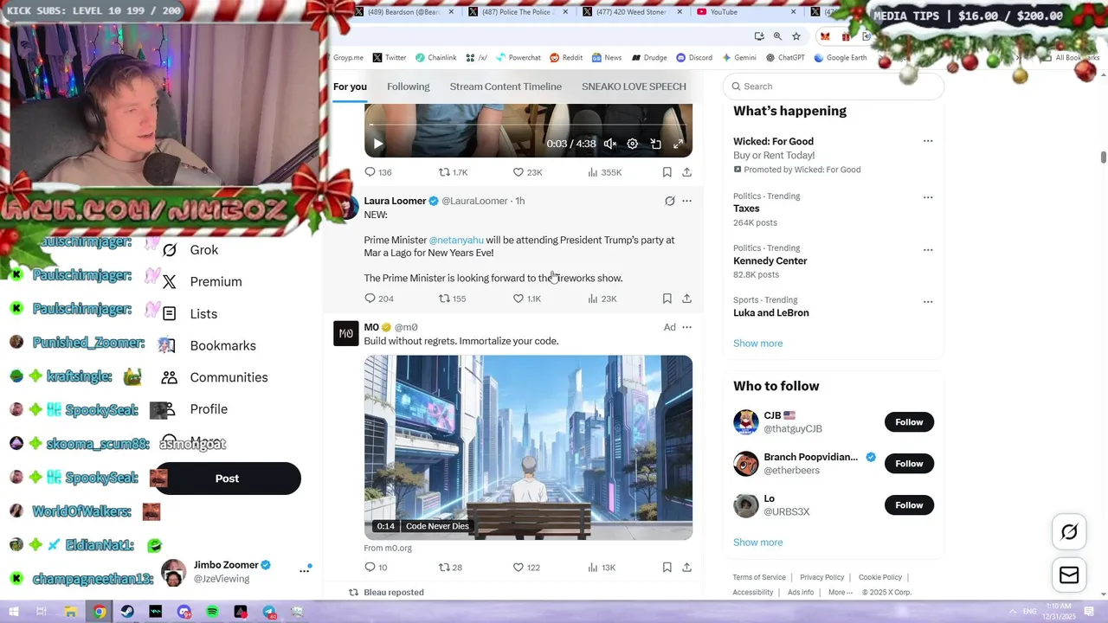The width and height of the screenshot is (1108, 623).
Task: Repost the post with 1.7K reposts
Action: point(453,172)
